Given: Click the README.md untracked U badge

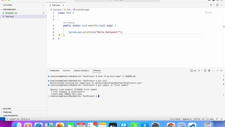Looking at the screenshot, I should point(43,13).
